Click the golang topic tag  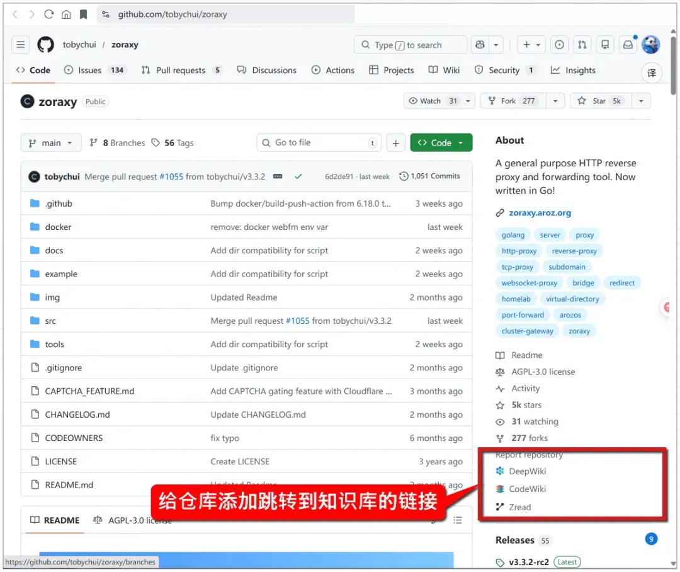click(x=513, y=235)
